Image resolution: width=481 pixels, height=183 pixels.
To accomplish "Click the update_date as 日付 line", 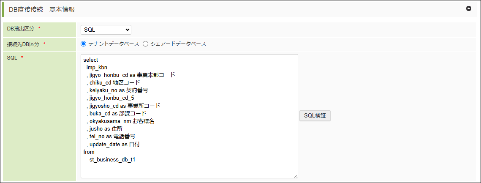I will pyautogui.click(x=114, y=144).
